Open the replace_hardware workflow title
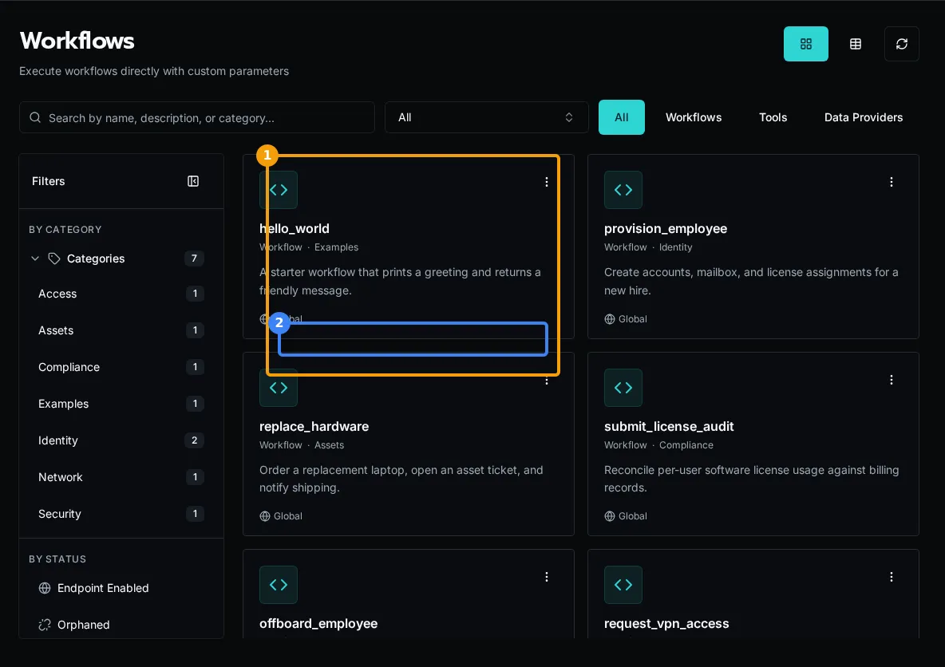This screenshot has height=667, width=945. (314, 427)
